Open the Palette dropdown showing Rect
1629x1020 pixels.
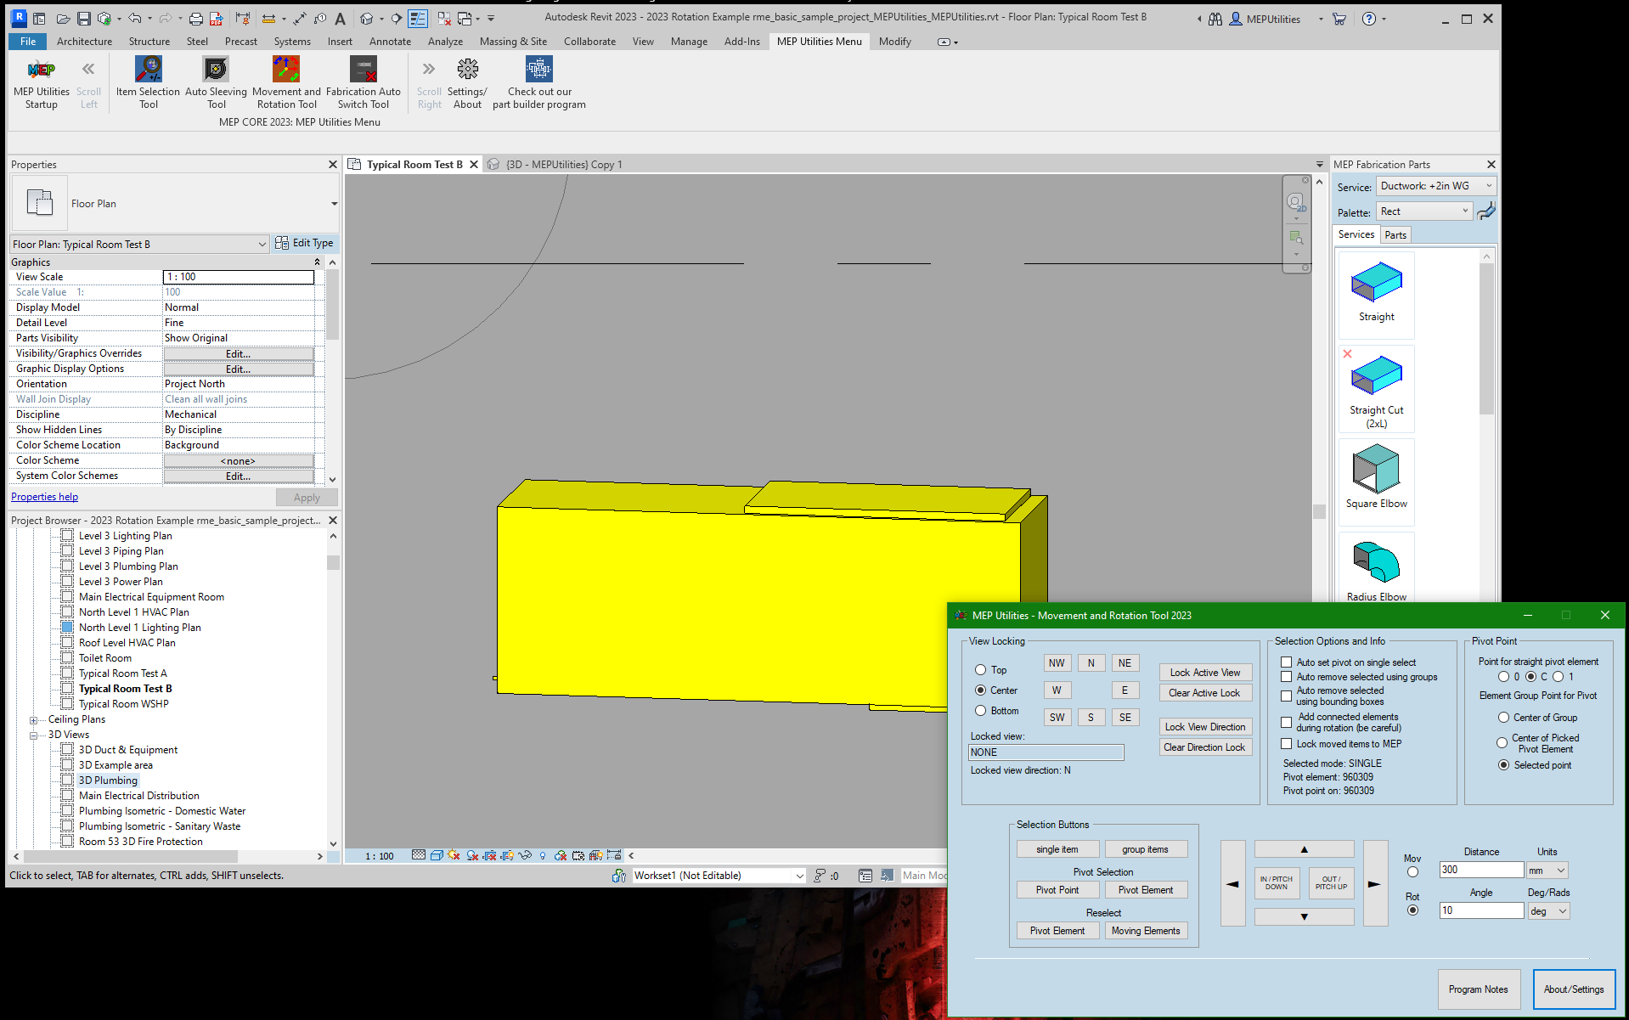point(1424,211)
